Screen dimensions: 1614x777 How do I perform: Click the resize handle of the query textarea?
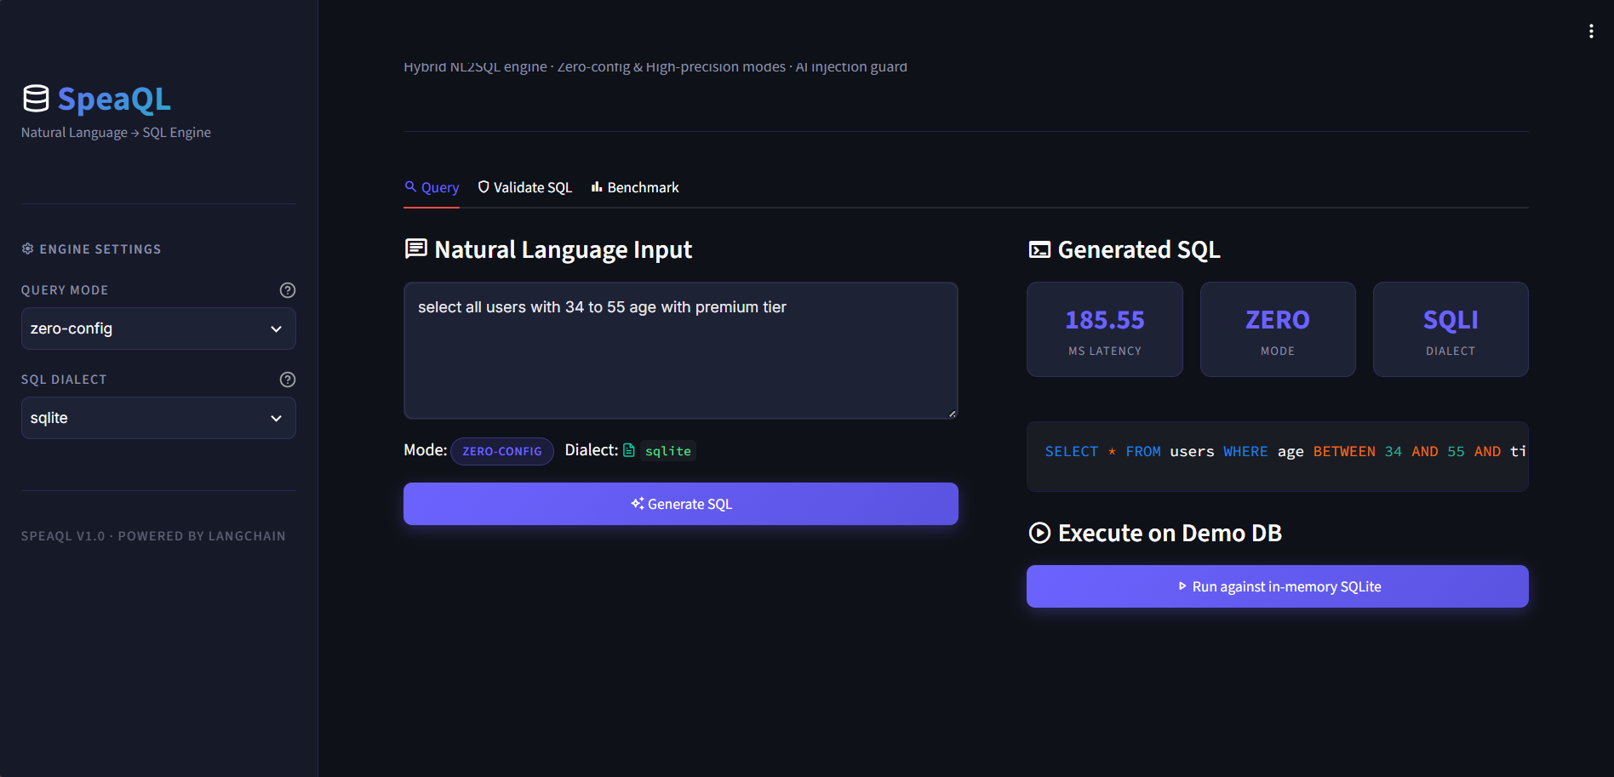pos(952,413)
